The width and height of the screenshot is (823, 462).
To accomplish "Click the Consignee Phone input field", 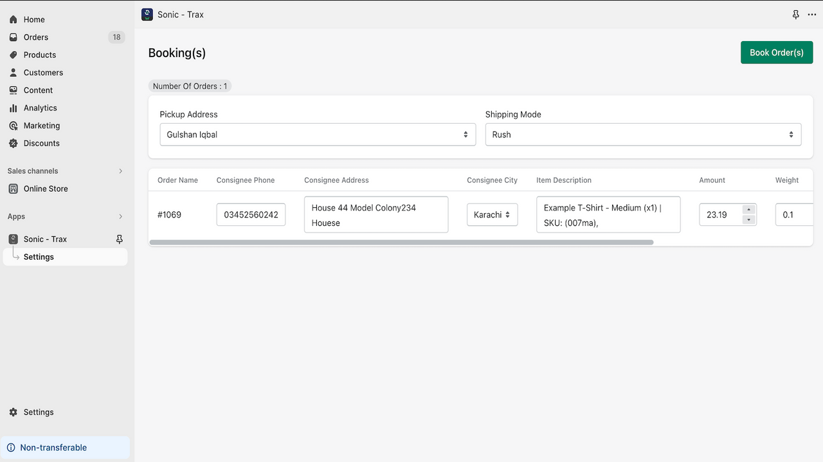I will pyautogui.click(x=251, y=215).
